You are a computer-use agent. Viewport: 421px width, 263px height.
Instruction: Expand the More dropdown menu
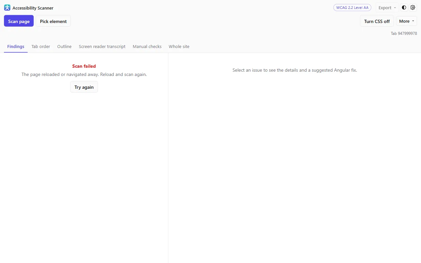tap(407, 21)
